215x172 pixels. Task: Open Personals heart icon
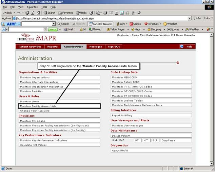pyautogui.click(x=146, y=24)
